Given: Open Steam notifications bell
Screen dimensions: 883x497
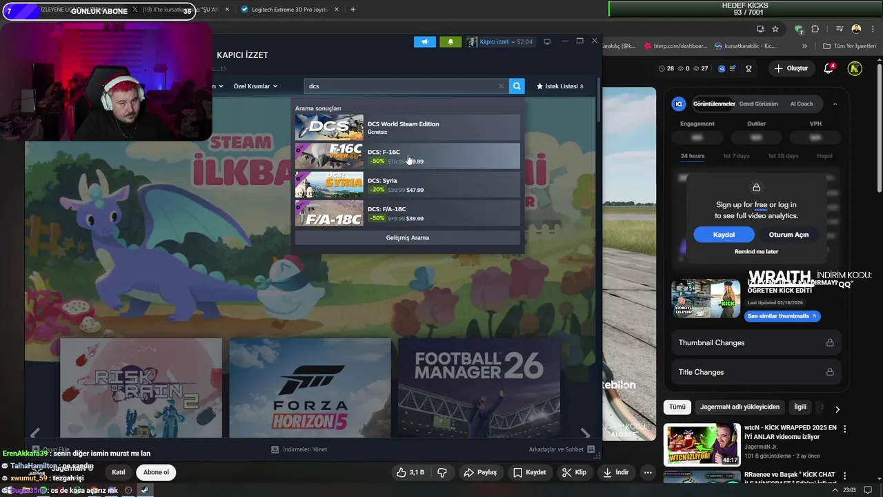Looking at the screenshot, I should [450, 41].
